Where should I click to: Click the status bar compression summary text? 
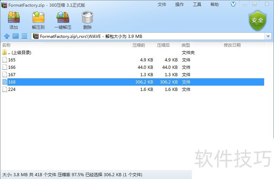click(x=72, y=175)
